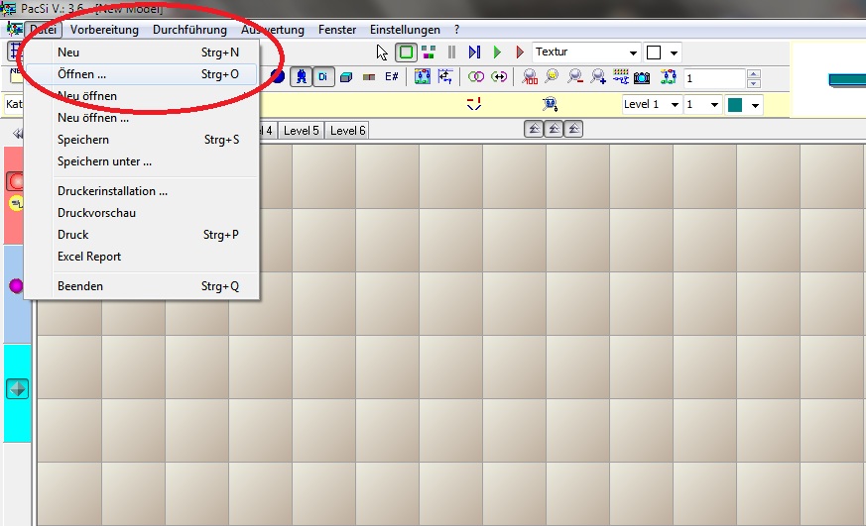This screenshot has height=526, width=866.
Task: Click the colored blocks icon beside green square
Action: tap(429, 53)
